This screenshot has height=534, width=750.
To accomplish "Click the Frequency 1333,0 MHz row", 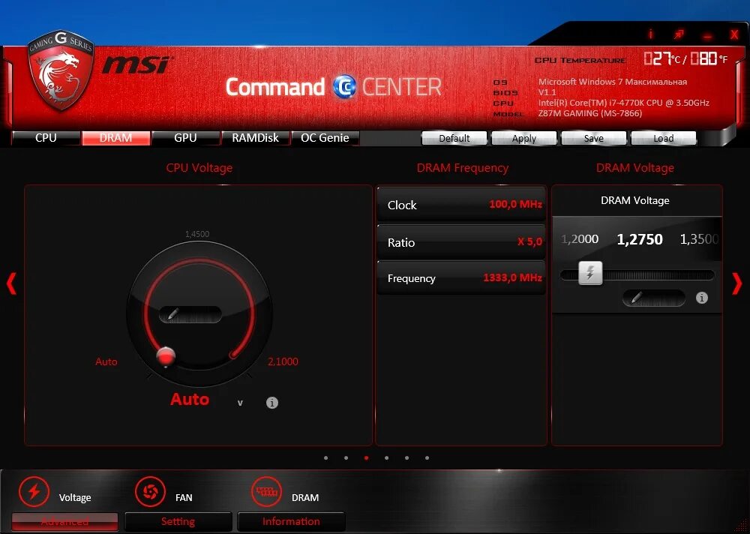I will (x=461, y=278).
